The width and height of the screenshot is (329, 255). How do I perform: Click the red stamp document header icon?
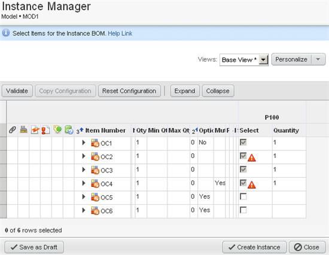(x=45, y=130)
